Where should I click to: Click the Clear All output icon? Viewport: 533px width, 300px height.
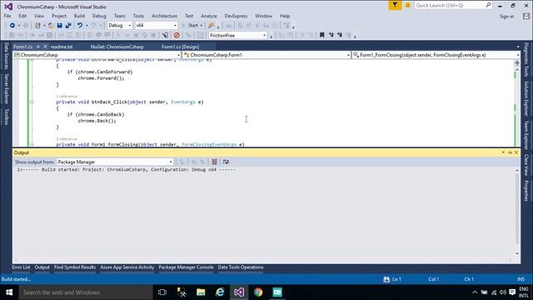[x=214, y=162]
